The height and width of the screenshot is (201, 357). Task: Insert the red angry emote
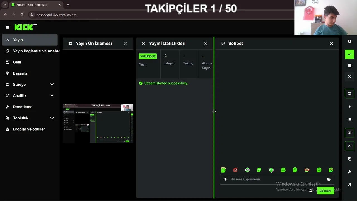point(235,170)
